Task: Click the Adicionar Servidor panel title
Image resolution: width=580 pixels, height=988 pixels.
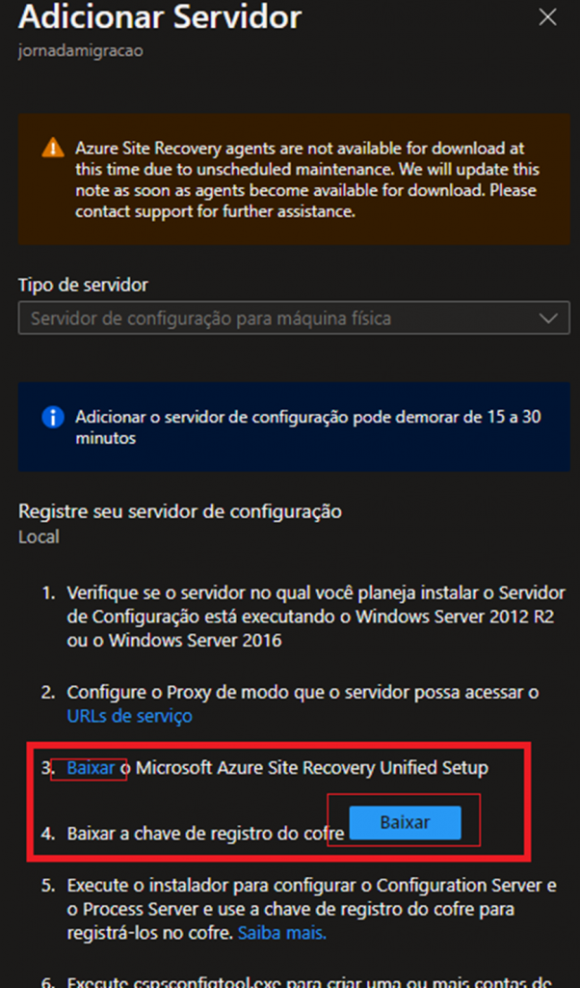Action: pyautogui.click(x=160, y=17)
